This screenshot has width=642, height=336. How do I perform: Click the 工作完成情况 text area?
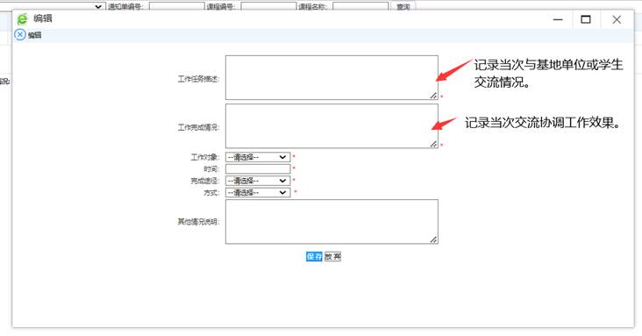point(332,125)
